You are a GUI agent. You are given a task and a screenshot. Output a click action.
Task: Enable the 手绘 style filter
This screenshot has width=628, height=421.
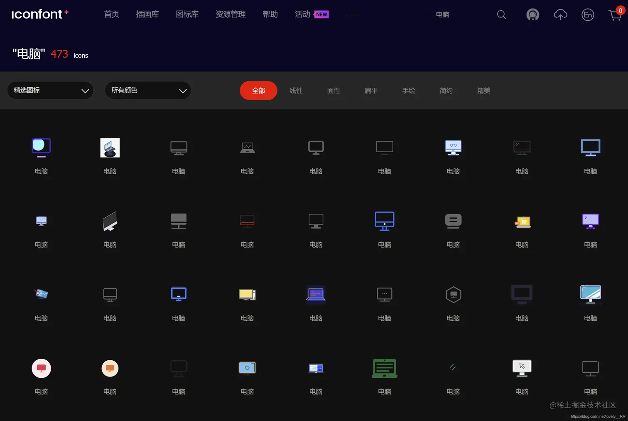409,90
